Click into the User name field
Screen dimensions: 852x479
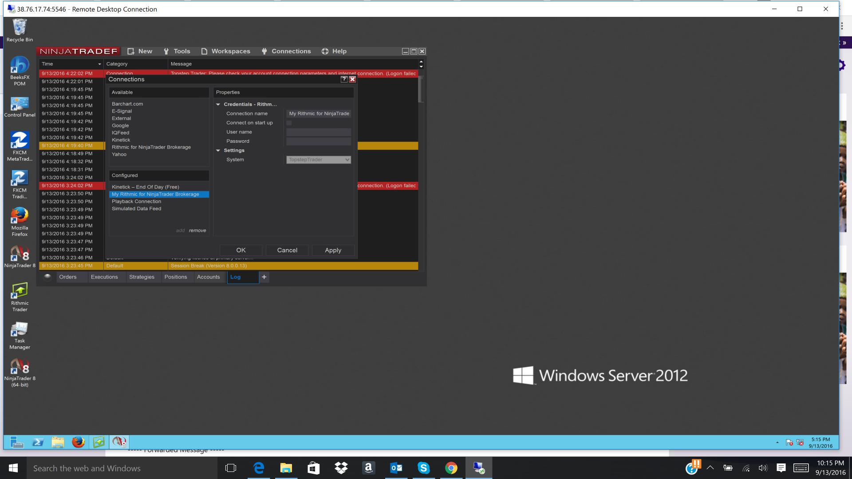(x=319, y=132)
